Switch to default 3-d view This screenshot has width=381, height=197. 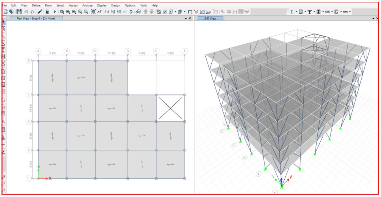107,12
